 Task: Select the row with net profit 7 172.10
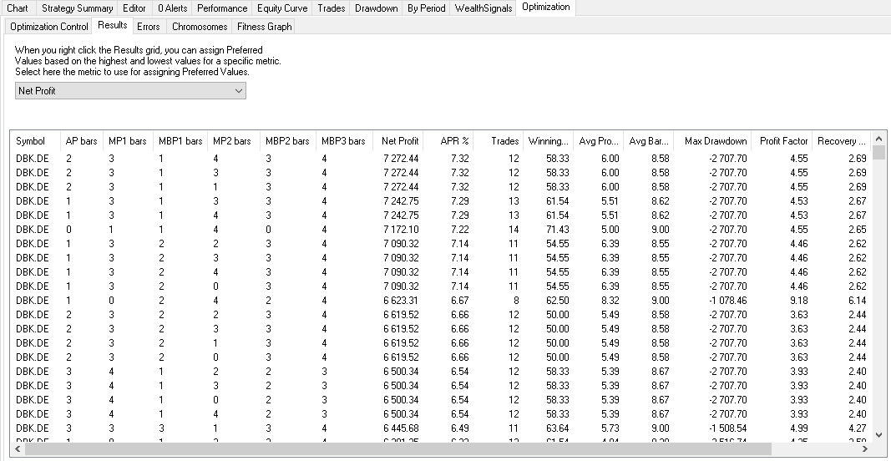(400, 229)
